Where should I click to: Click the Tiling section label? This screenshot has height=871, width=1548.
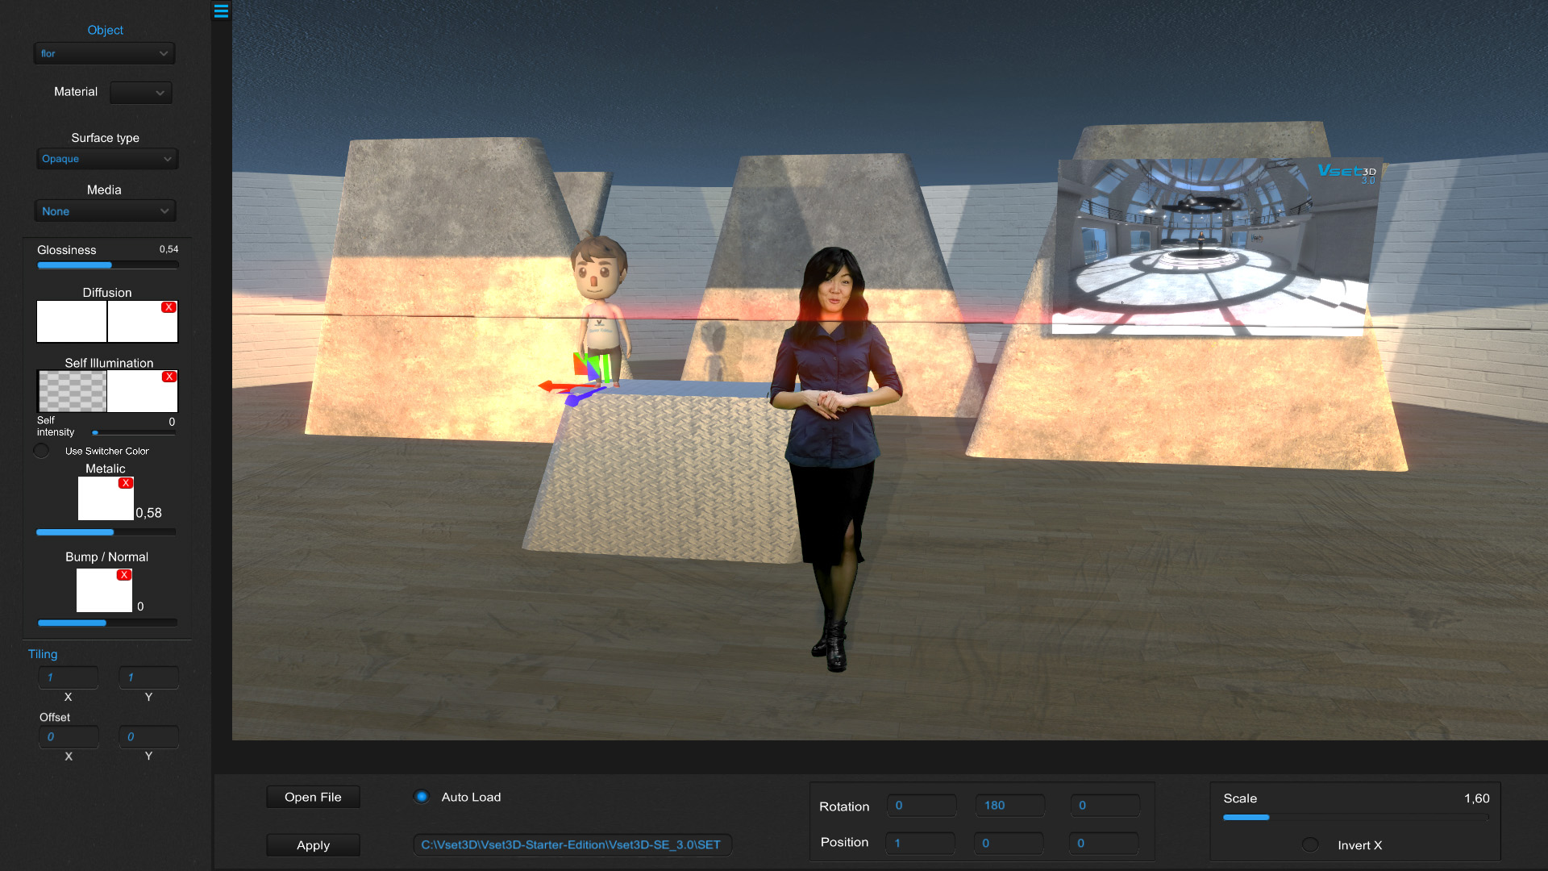pos(43,654)
